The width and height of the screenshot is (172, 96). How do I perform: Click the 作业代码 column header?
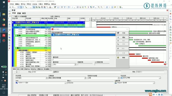point(19,19)
